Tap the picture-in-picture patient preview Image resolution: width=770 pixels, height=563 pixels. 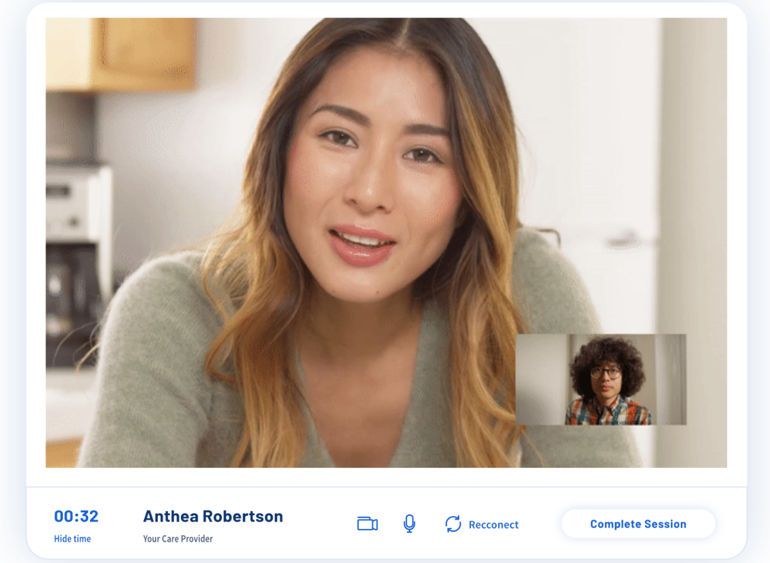pyautogui.click(x=601, y=379)
